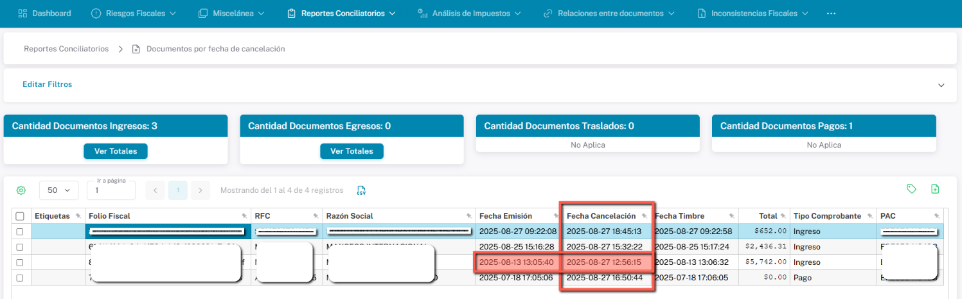Toggle the select-all checkbox in table header
The image size is (962, 299).
point(20,216)
